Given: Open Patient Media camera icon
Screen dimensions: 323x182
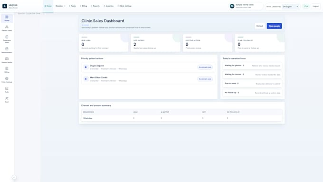Looking at the screenshot, I should (7, 58).
